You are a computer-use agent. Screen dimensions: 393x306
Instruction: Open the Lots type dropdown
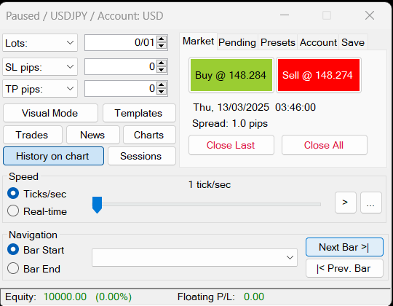[40, 43]
